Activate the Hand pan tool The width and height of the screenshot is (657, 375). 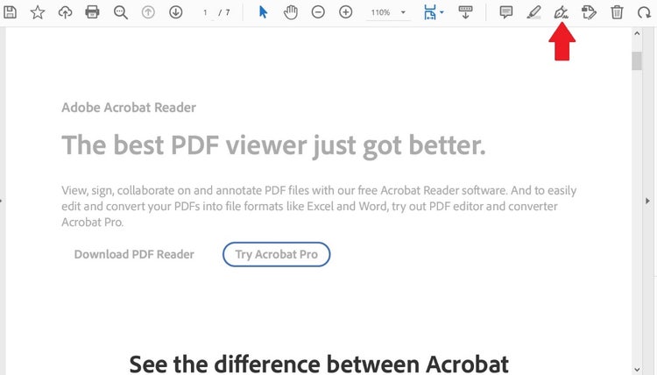coord(290,12)
